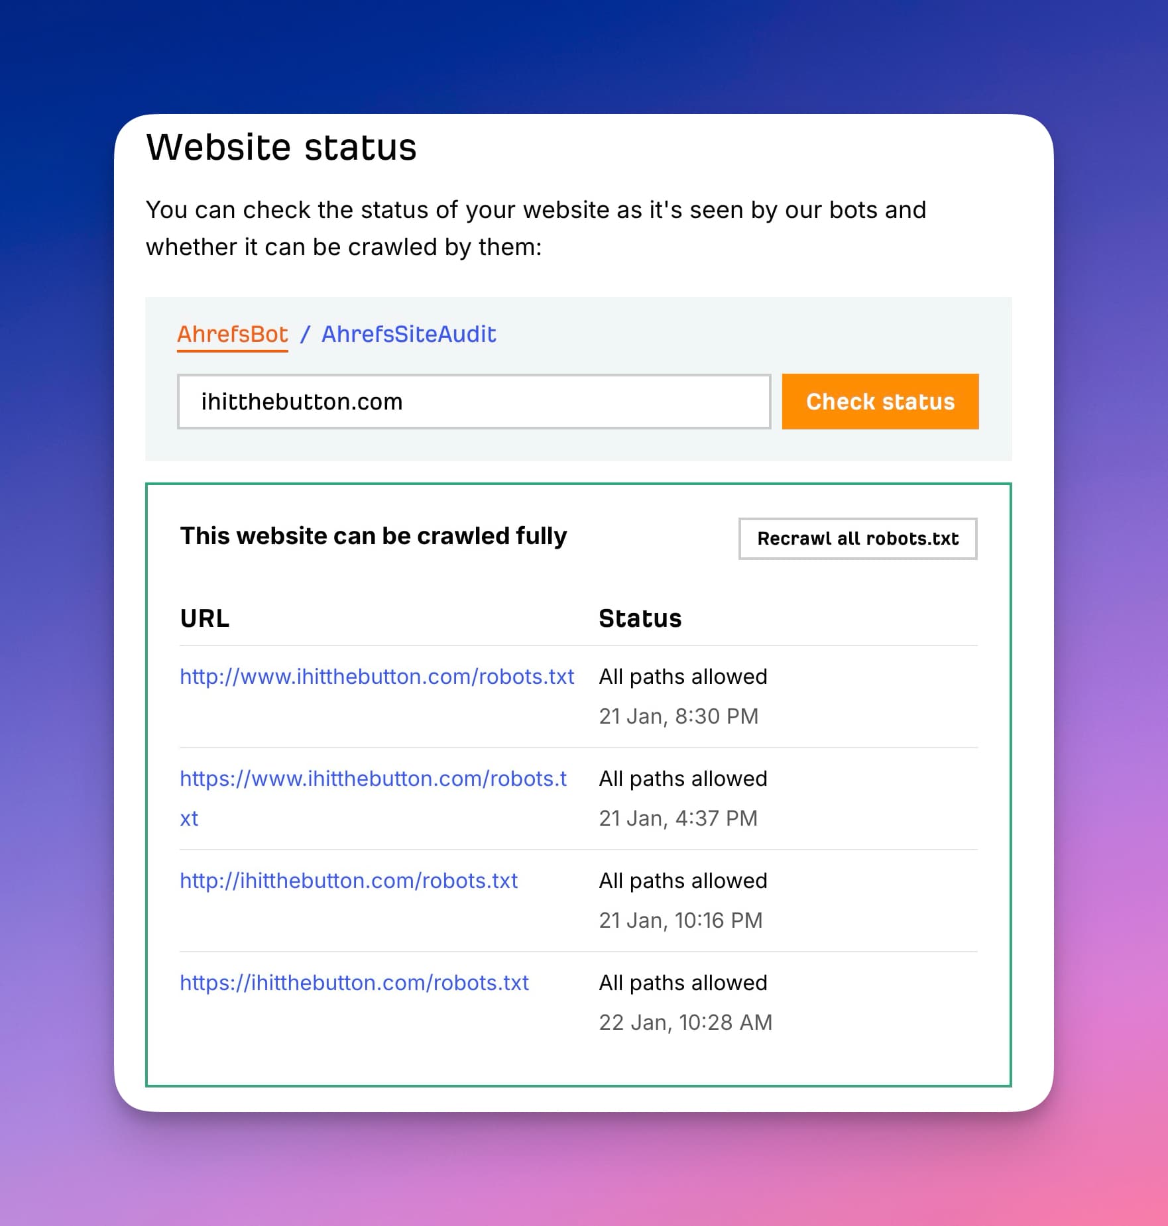Click inside the domain input field

pyautogui.click(x=473, y=401)
